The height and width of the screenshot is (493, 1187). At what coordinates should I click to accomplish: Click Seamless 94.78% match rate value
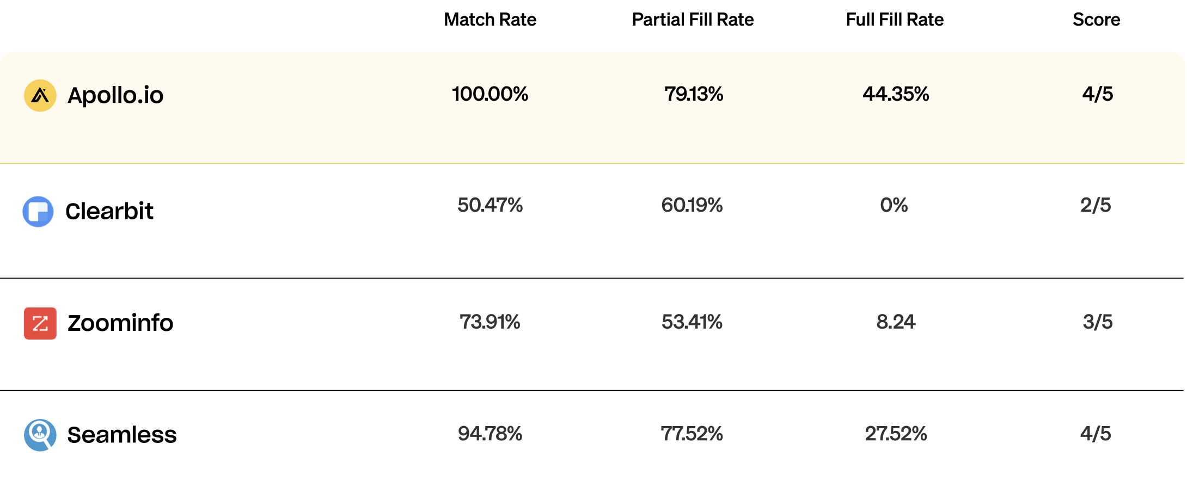pos(490,434)
